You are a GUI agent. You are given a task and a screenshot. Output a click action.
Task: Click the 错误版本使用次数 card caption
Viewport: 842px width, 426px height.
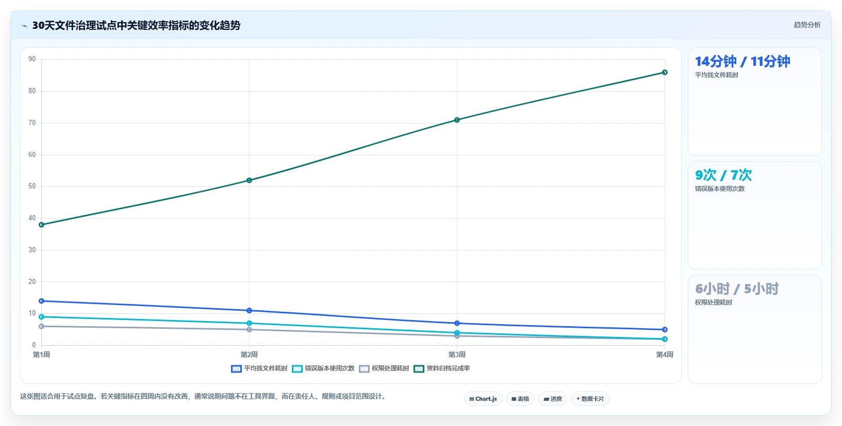pyautogui.click(x=720, y=189)
